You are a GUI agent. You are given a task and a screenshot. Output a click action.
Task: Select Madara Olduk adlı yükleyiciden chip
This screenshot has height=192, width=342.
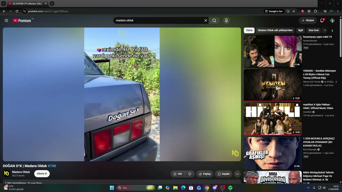(x=275, y=30)
